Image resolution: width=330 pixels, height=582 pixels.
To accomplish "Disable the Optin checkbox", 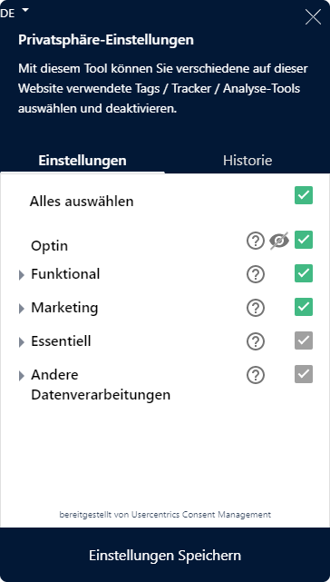I will click(x=304, y=240).
